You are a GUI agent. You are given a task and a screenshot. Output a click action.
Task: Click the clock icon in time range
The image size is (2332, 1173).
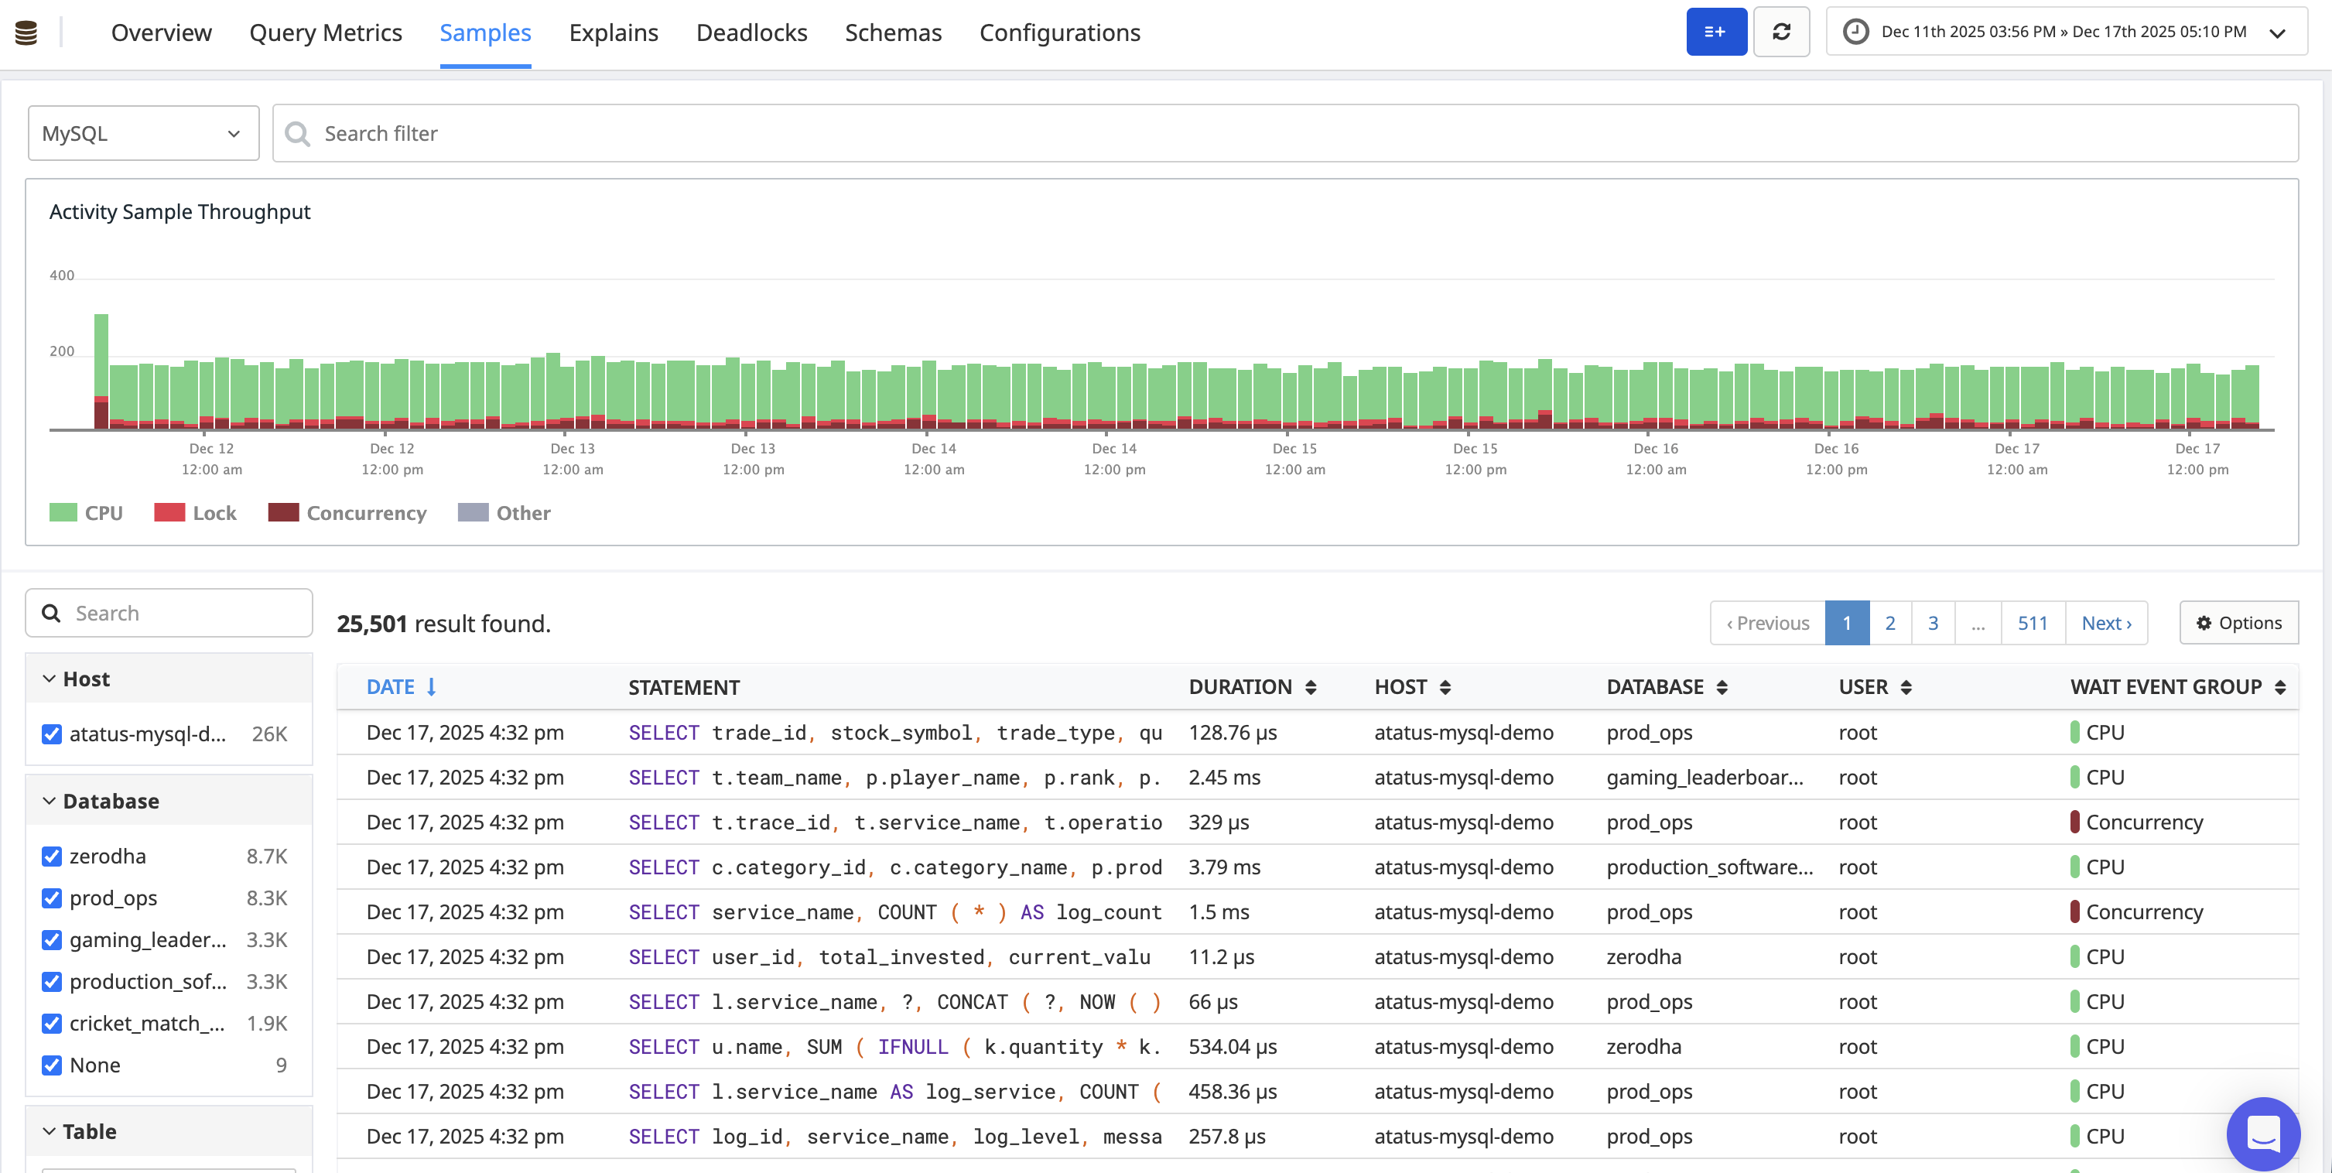1855,32
